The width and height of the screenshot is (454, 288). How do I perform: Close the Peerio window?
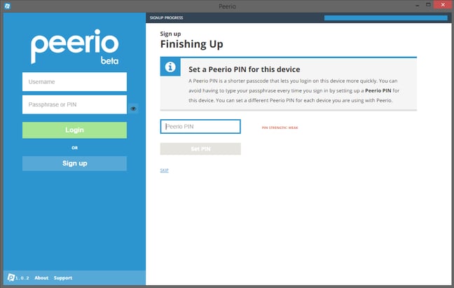point(443,5)
